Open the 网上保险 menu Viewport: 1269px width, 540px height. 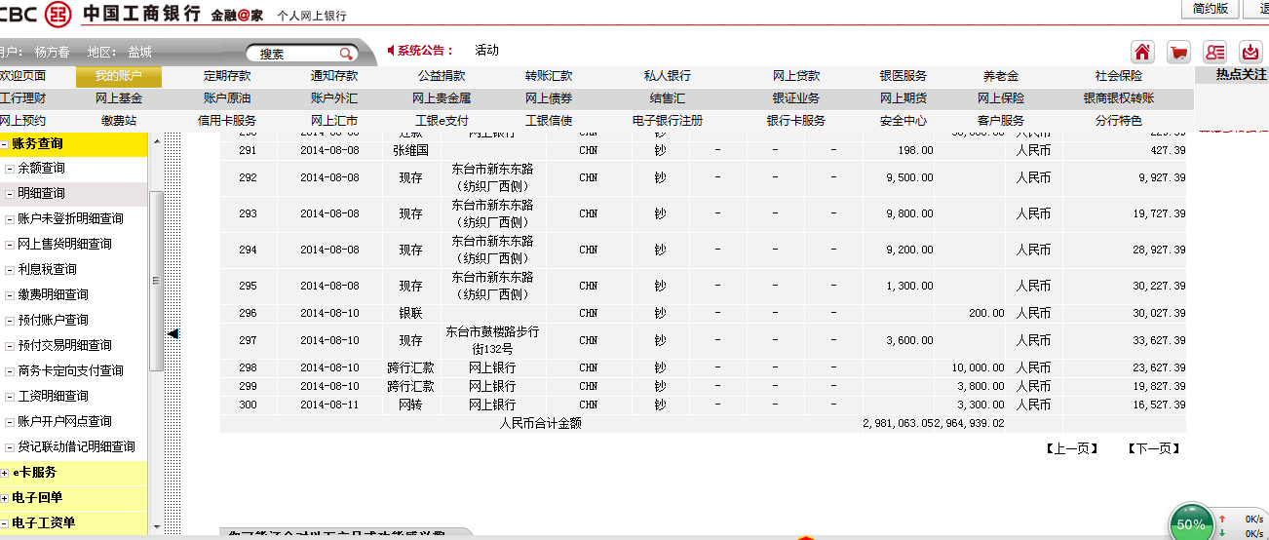(x=1001, y=98)
